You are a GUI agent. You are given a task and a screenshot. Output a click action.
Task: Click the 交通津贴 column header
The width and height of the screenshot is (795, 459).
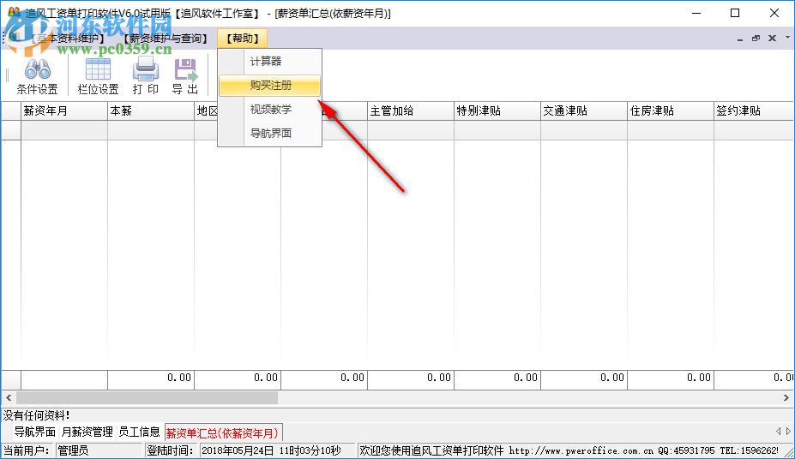[584, 110]
